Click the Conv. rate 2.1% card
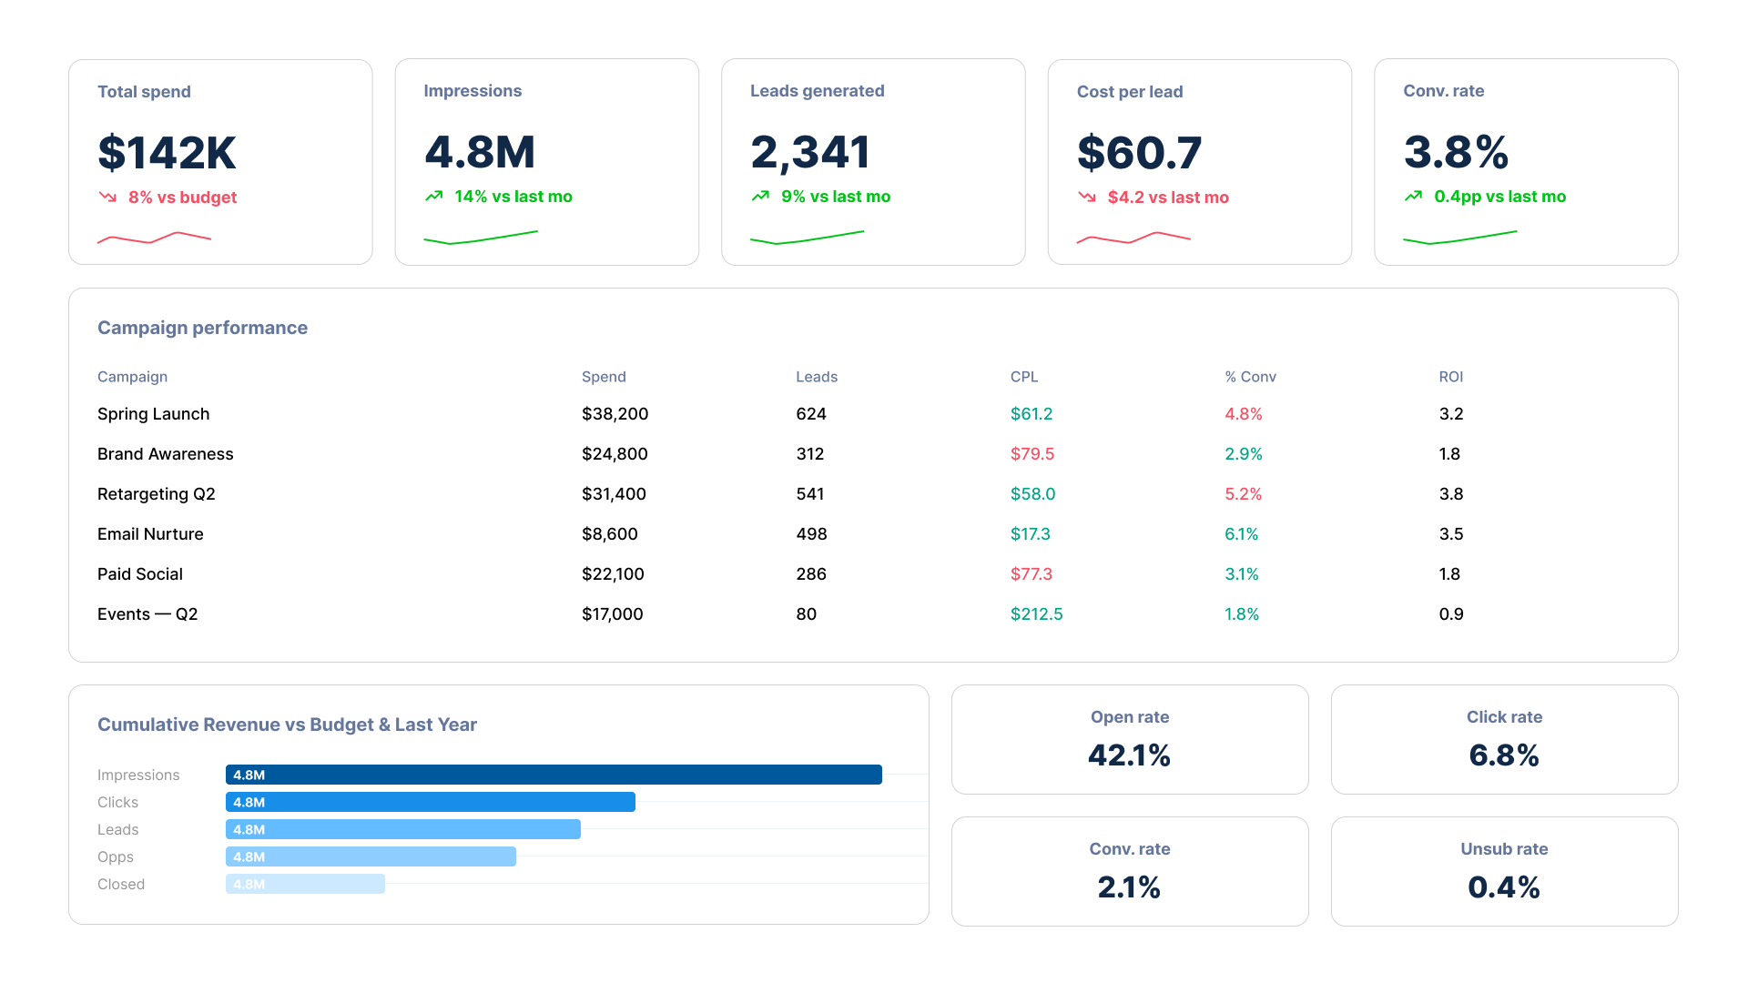Viewport: 1748px width, 983px height. pyautogui.click(x=1130, y=871)
